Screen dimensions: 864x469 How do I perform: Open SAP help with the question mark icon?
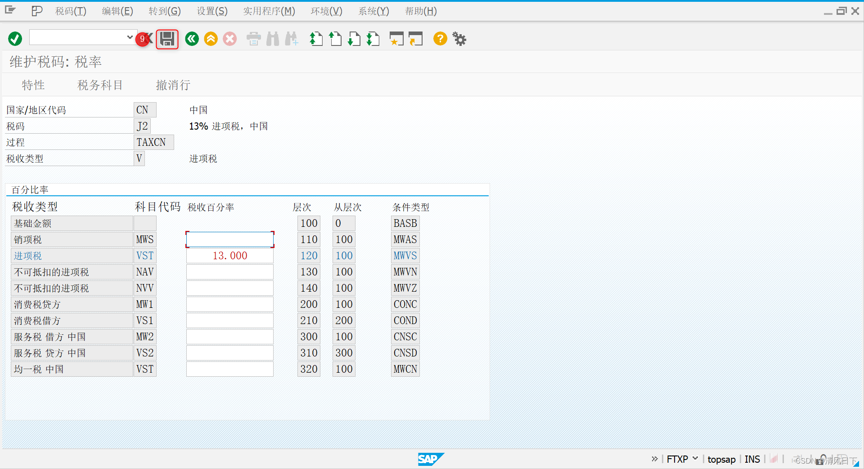click(440, 39)
